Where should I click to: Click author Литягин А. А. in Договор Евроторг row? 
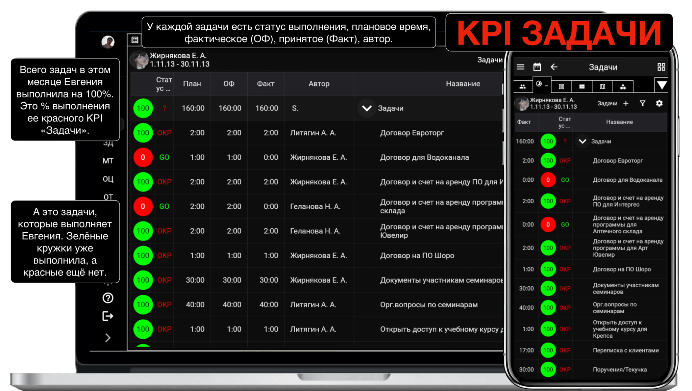pyautogui.click(x=313, y=133)
